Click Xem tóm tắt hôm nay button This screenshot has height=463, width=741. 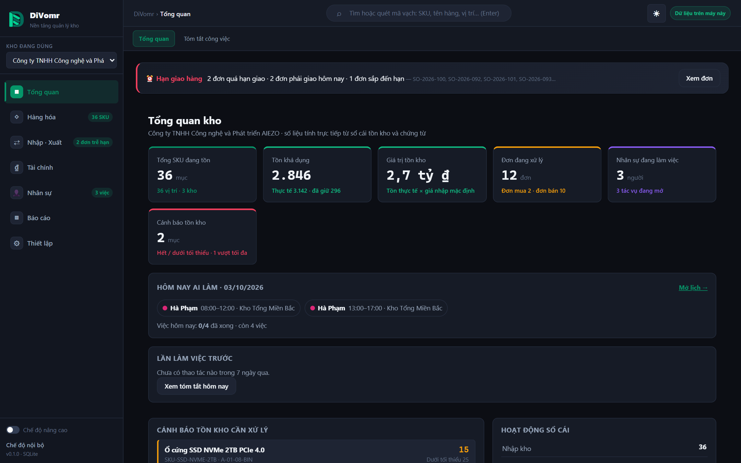coord(196,386)
